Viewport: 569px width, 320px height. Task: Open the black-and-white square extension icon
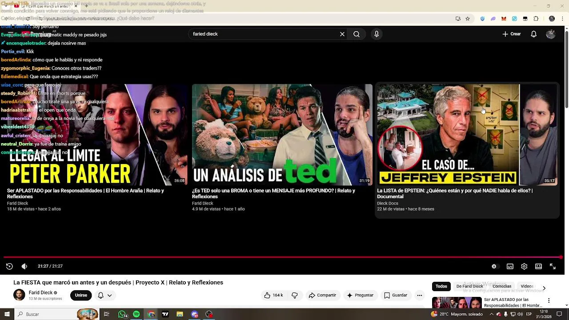pos(525,19)
